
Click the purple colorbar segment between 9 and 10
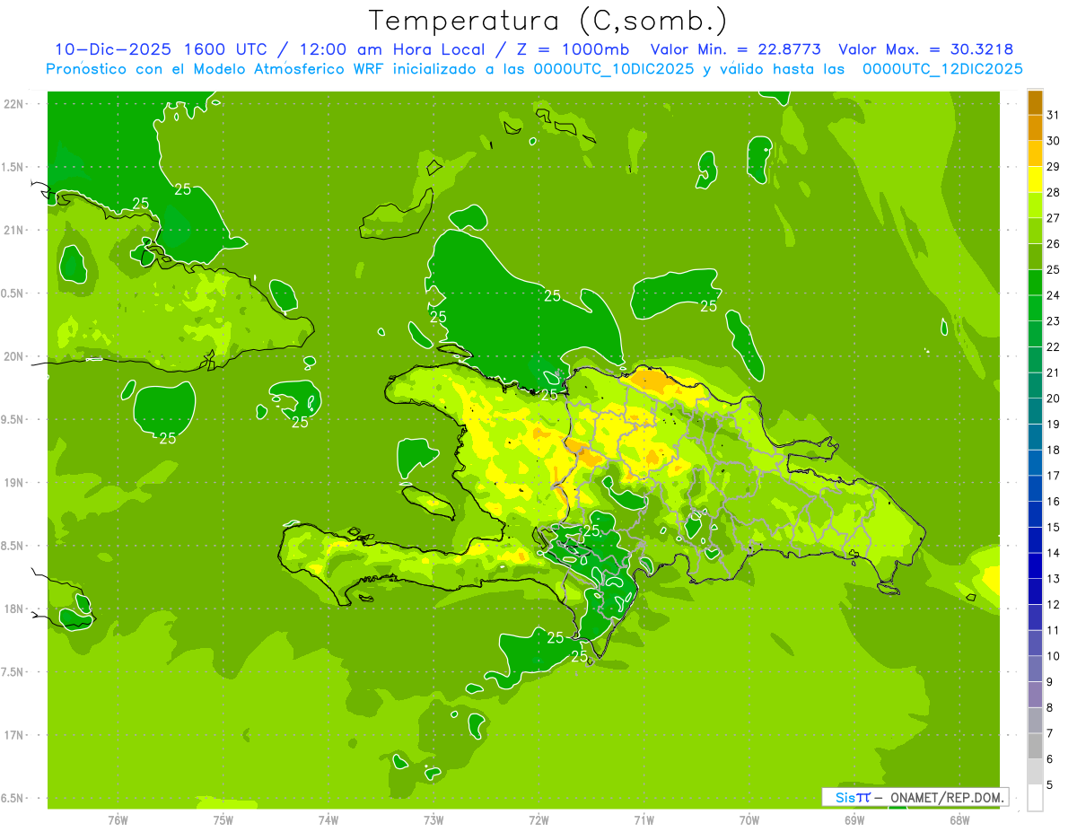tap(1035, 669)
